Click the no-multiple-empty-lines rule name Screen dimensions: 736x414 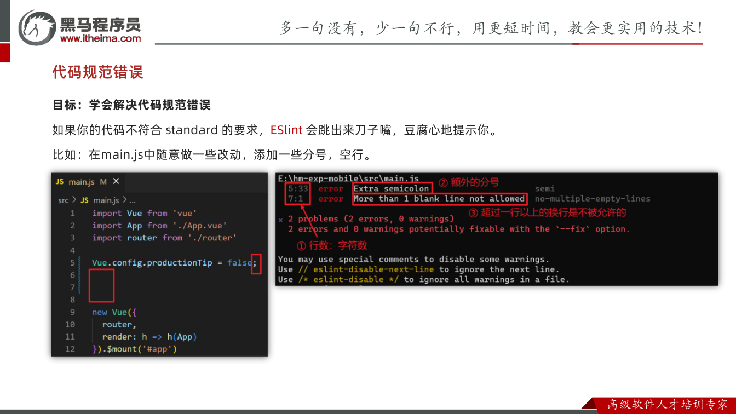593,199
